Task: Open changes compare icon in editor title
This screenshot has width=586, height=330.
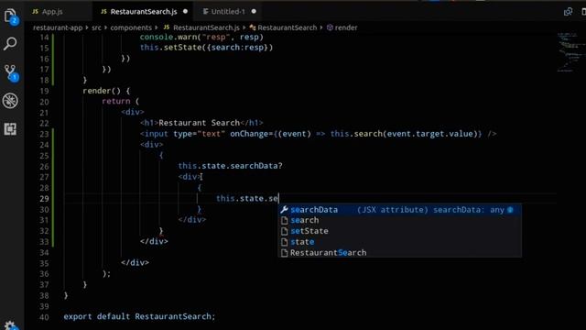Action: [568, 12]
